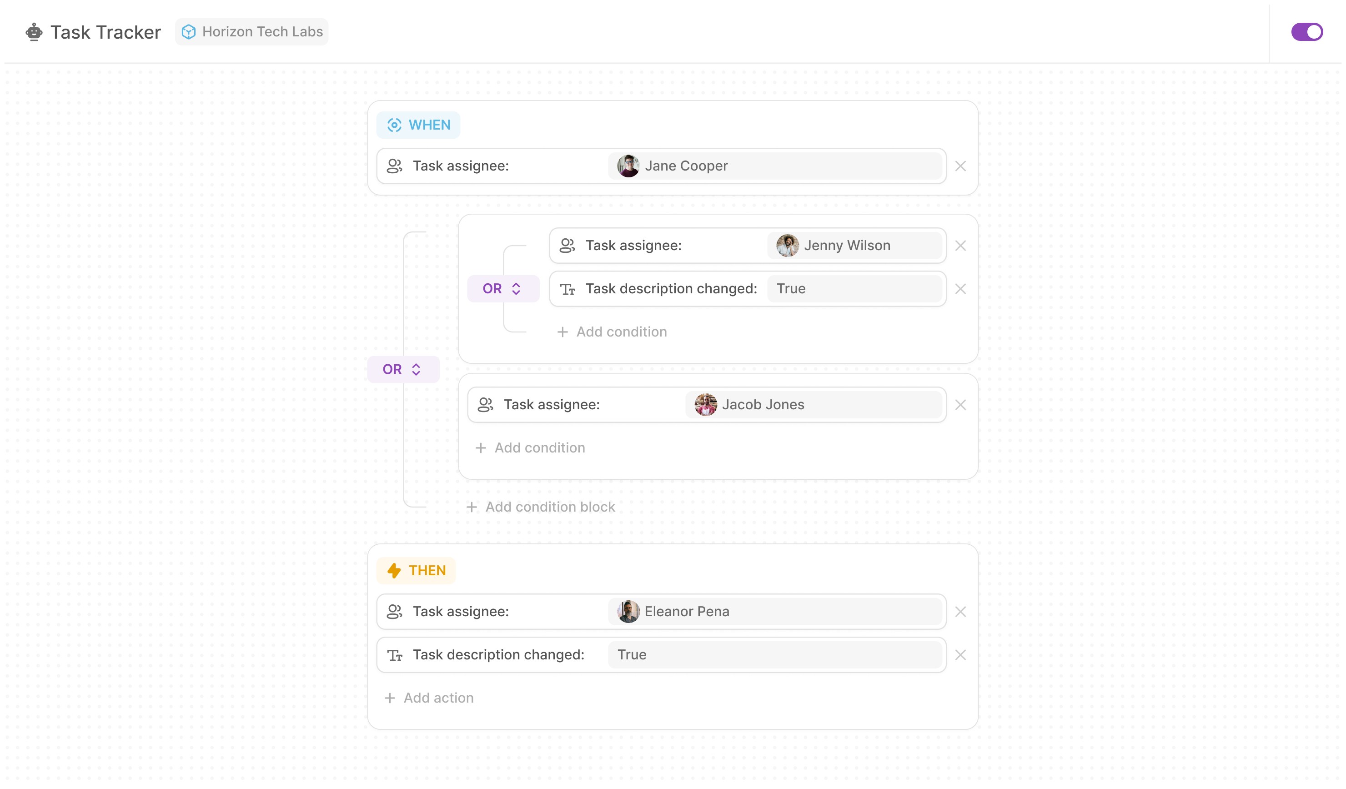Add condition under Jenny Wilson block
The width and height of the screenshot is (1346, 789).
[x=612, y=332]
